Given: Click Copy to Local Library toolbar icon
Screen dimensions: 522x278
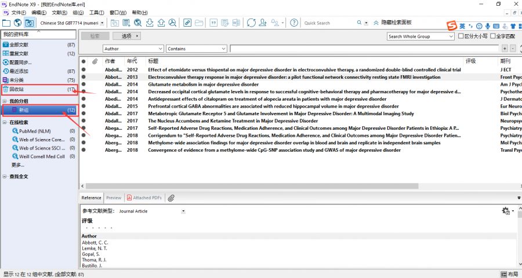Looking at the screenshot, I should [x=115, y=23].
